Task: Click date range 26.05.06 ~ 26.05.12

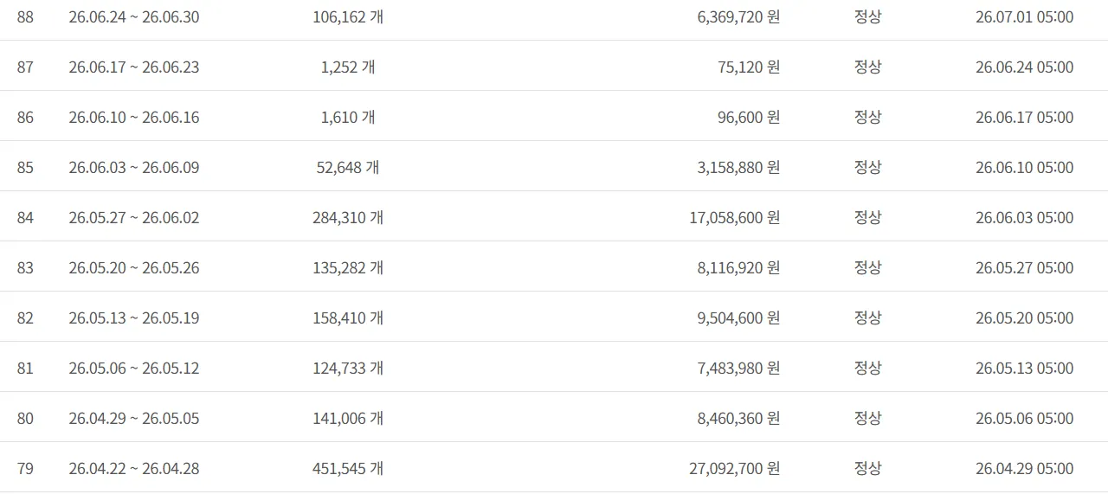Action: click(x=134, y=368)
